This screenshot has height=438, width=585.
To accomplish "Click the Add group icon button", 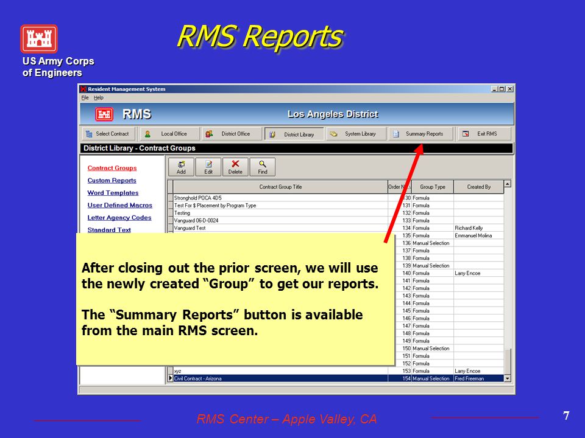I will (x=181, y=167).
